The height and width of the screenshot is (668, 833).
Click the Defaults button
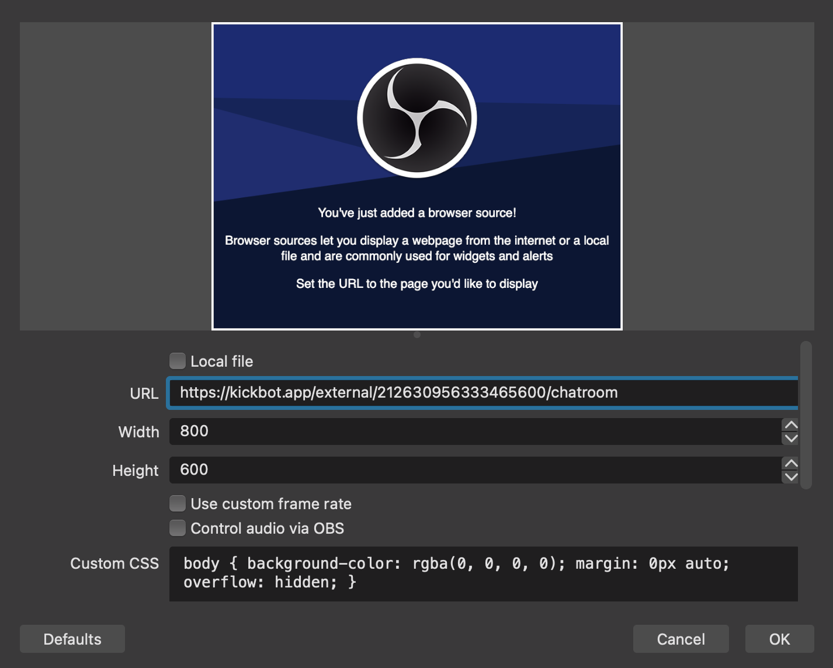[72, 639]
